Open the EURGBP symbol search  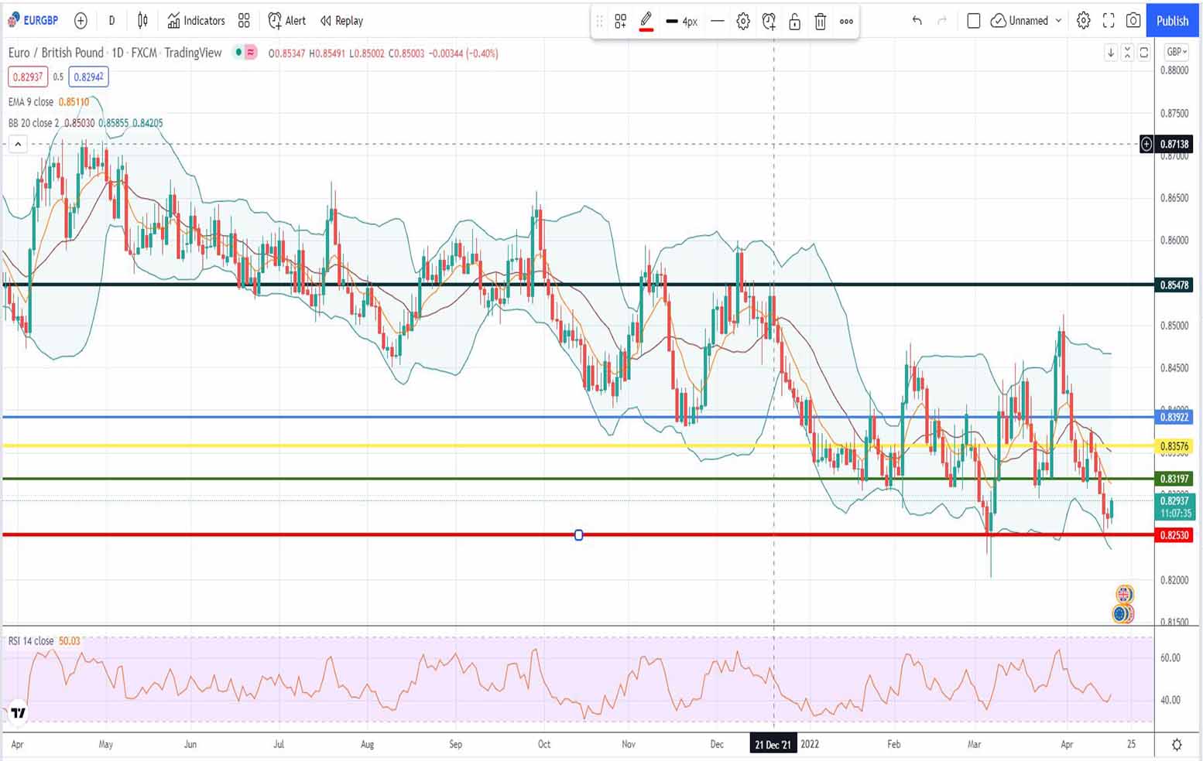click(x=33, y=21)
